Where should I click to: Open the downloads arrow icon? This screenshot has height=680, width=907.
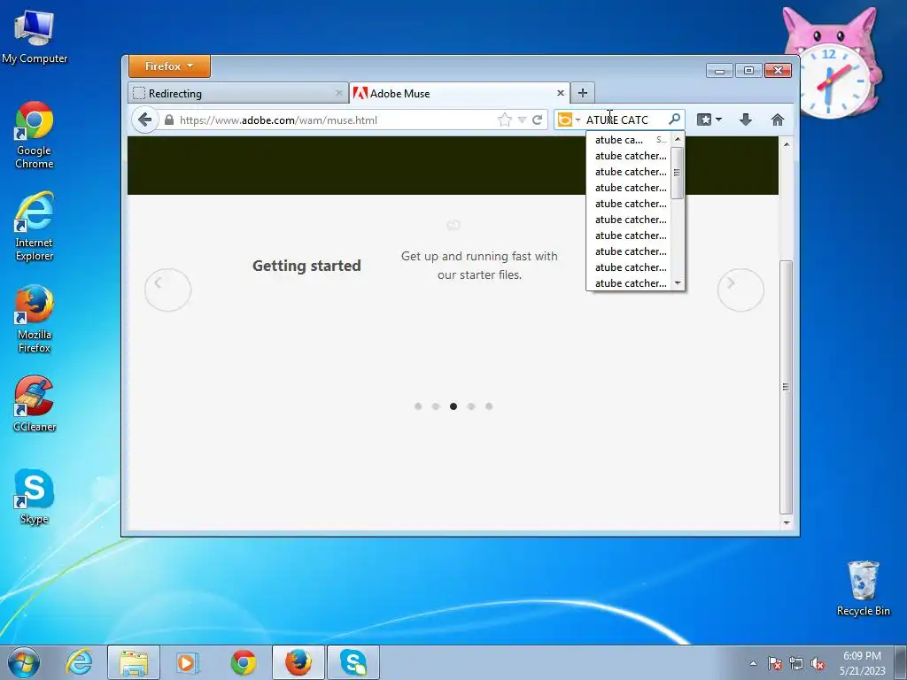(x=746, y=120)
